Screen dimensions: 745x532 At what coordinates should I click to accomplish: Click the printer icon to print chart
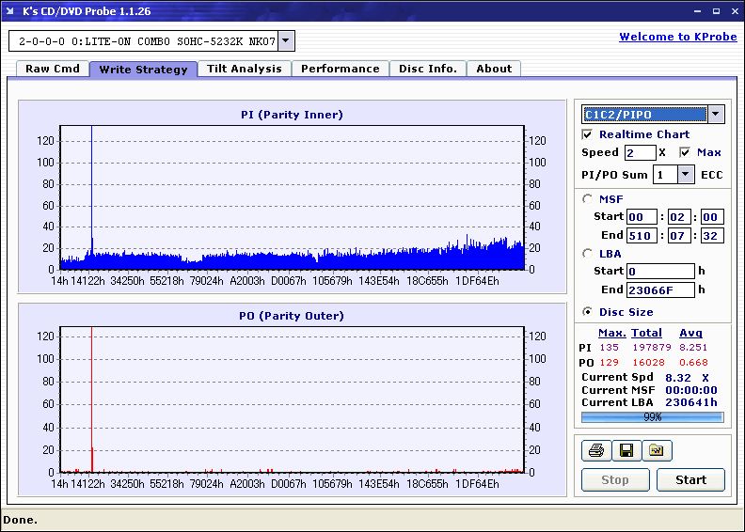(595, 451)
